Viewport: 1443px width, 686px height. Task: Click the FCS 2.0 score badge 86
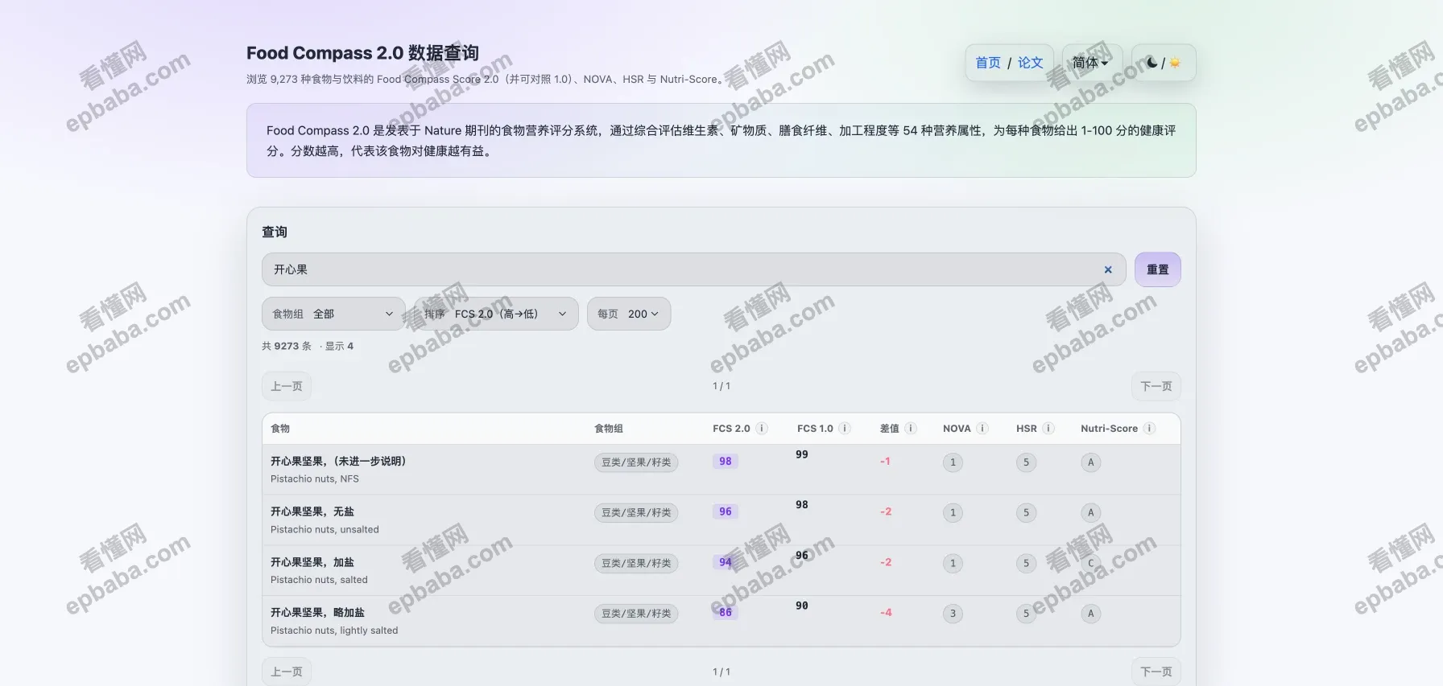(726, 613)
